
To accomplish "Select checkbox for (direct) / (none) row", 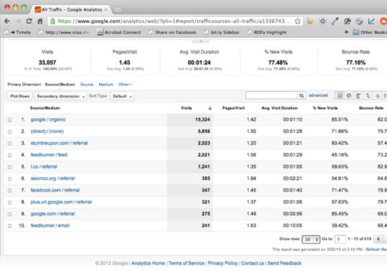I will coord(9,132).
